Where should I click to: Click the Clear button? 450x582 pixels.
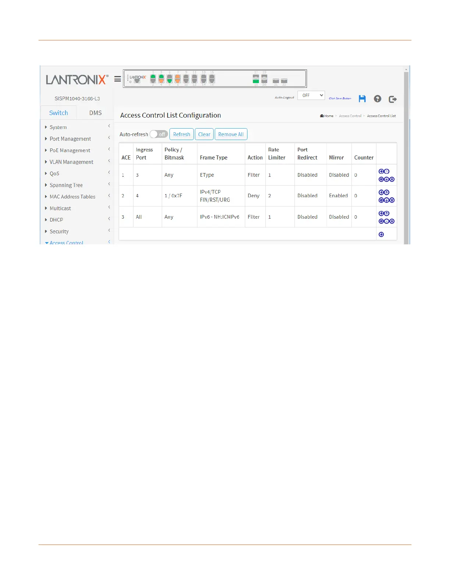(204, 134)
